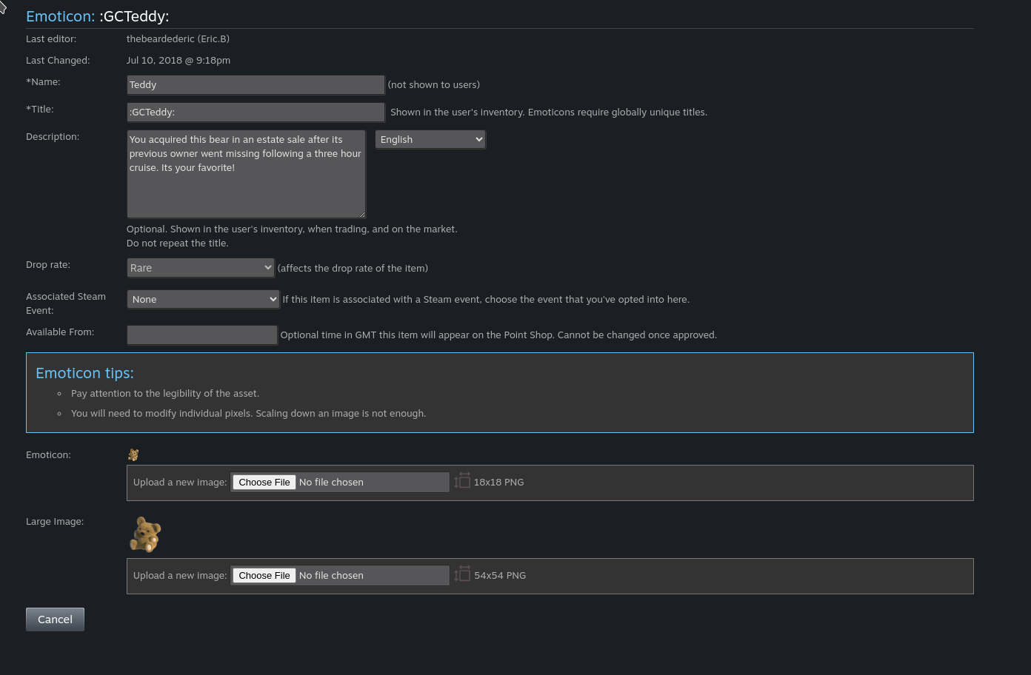Screen dimensions: 1031x675
Task: Click 'No file chosen' text for large image
Action: (331, 575)
